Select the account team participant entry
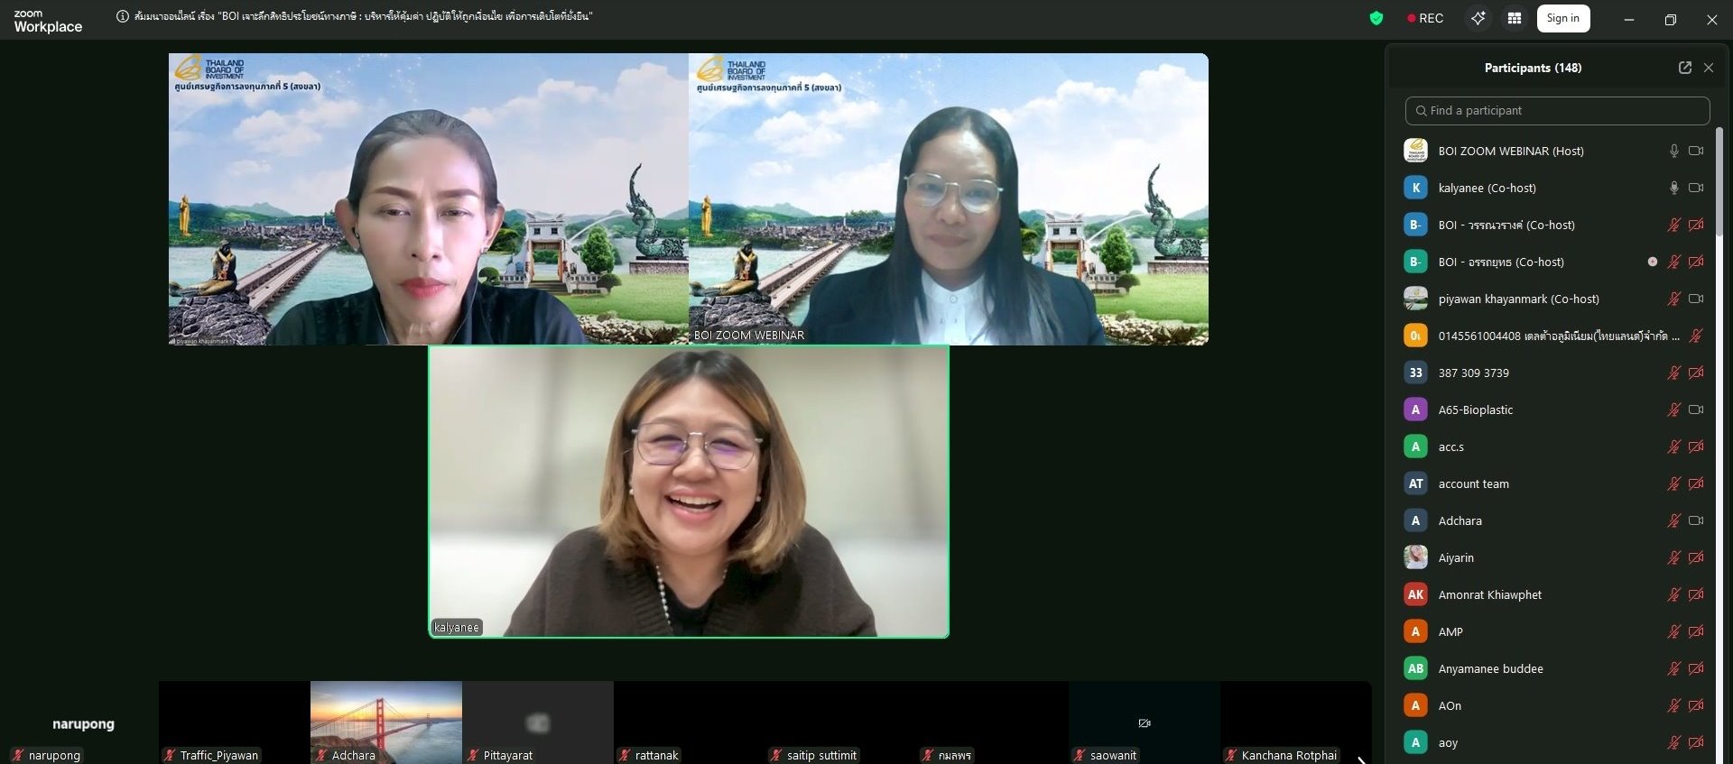This screenshot has width=1733, height=764. 1473,483
